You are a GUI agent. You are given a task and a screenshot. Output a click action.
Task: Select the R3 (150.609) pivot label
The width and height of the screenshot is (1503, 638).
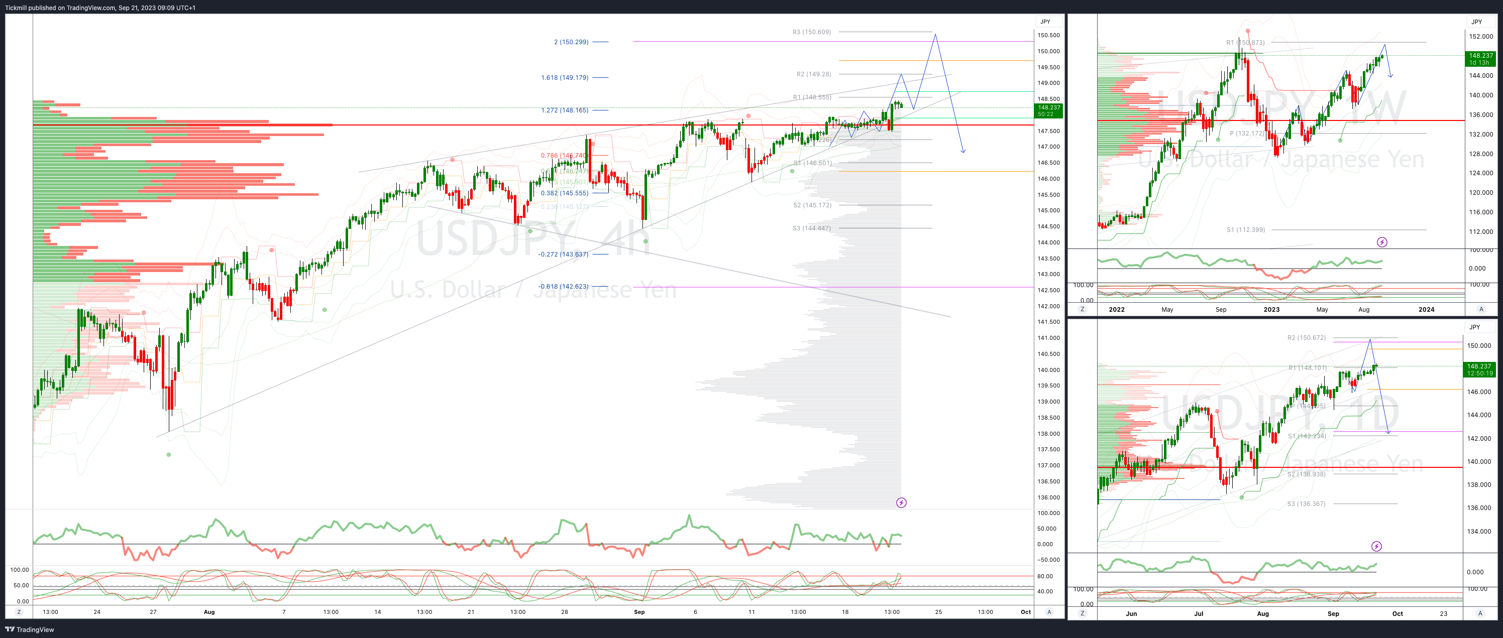point(811,32)
